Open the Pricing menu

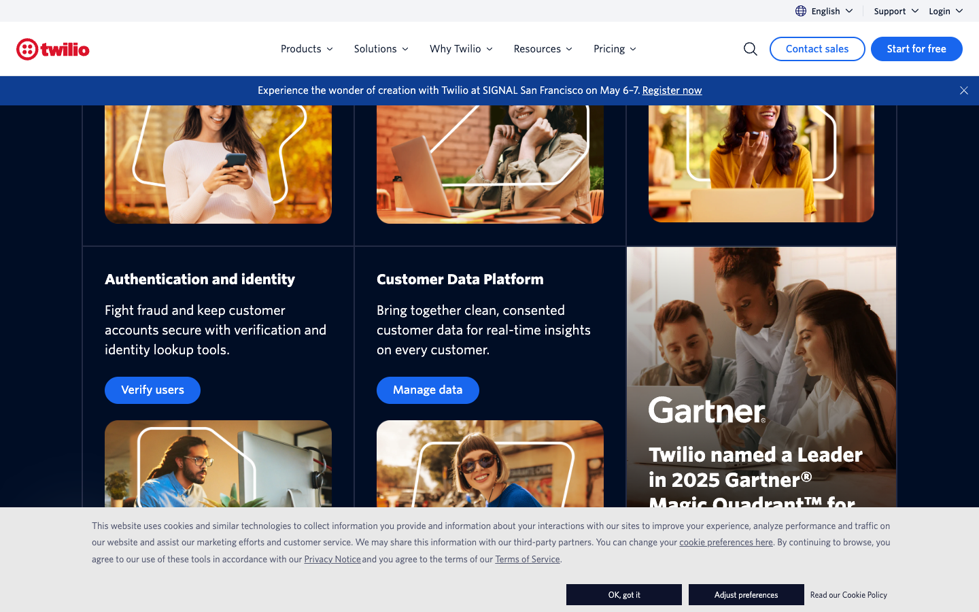(615, 49)
